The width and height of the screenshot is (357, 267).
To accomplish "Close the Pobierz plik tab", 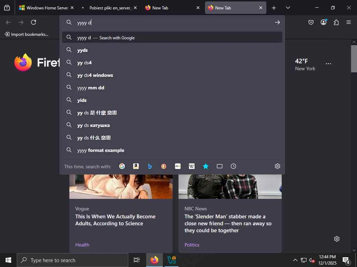I will click(135, 8).
